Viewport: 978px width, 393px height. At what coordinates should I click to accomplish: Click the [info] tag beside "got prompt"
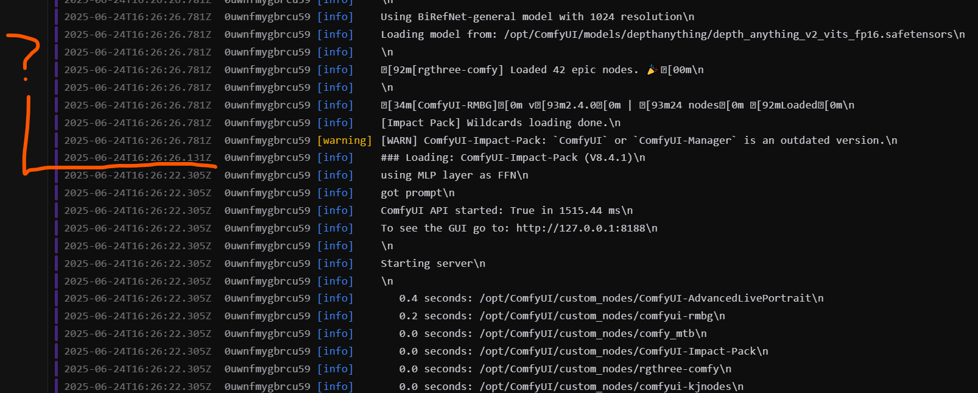coord(335,193)
